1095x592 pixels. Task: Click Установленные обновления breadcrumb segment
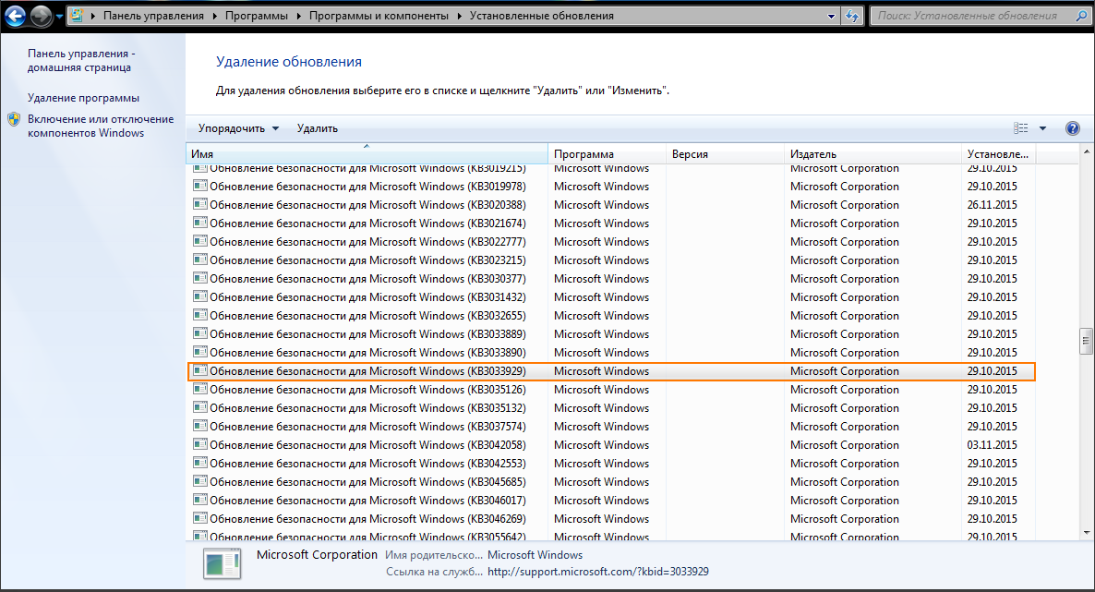[x=541, y=16]
